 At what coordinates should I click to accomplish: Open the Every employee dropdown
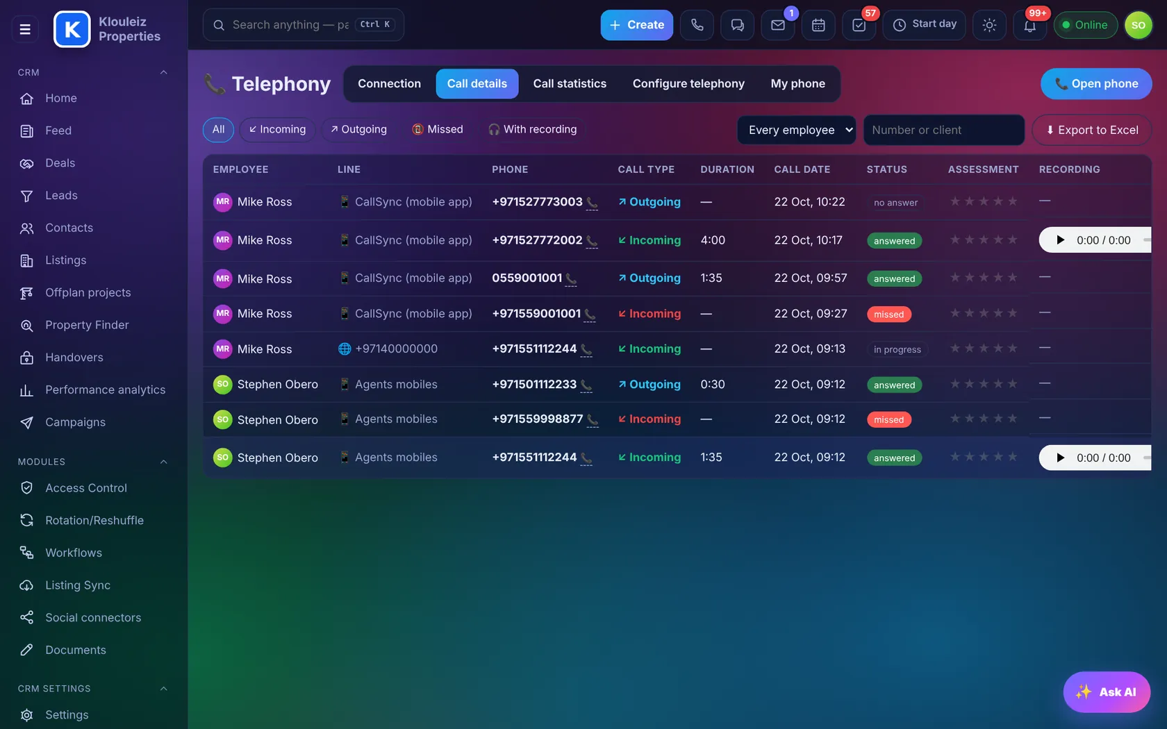tap(796, 130)
